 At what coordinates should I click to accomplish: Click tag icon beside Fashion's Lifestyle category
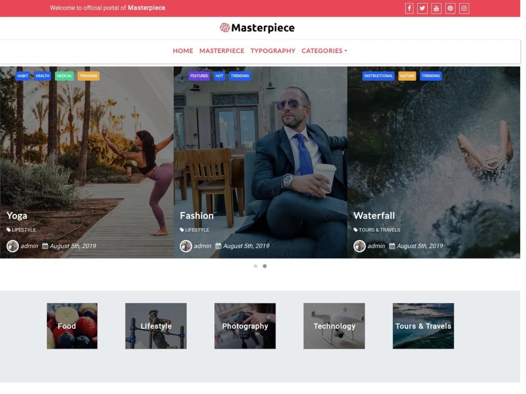[182, 230]
